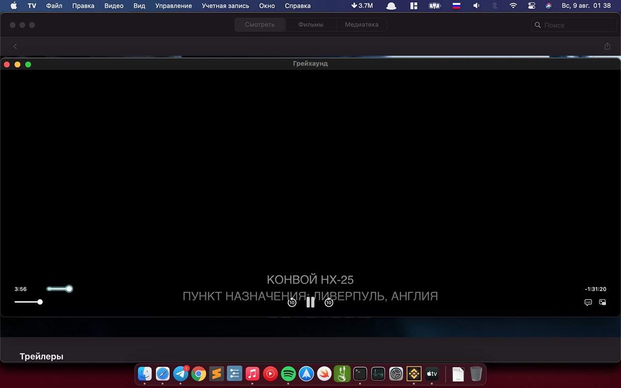This screenshot has height=388, width=621.
Task: Adjust the player volume slider
Action: 28,302
